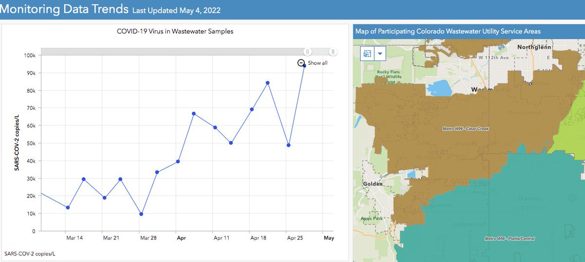Open the selection tool dropdown arrow on map
Image resolution: width=585 pixels, height=262 pixels.
(x=380, y=53)
